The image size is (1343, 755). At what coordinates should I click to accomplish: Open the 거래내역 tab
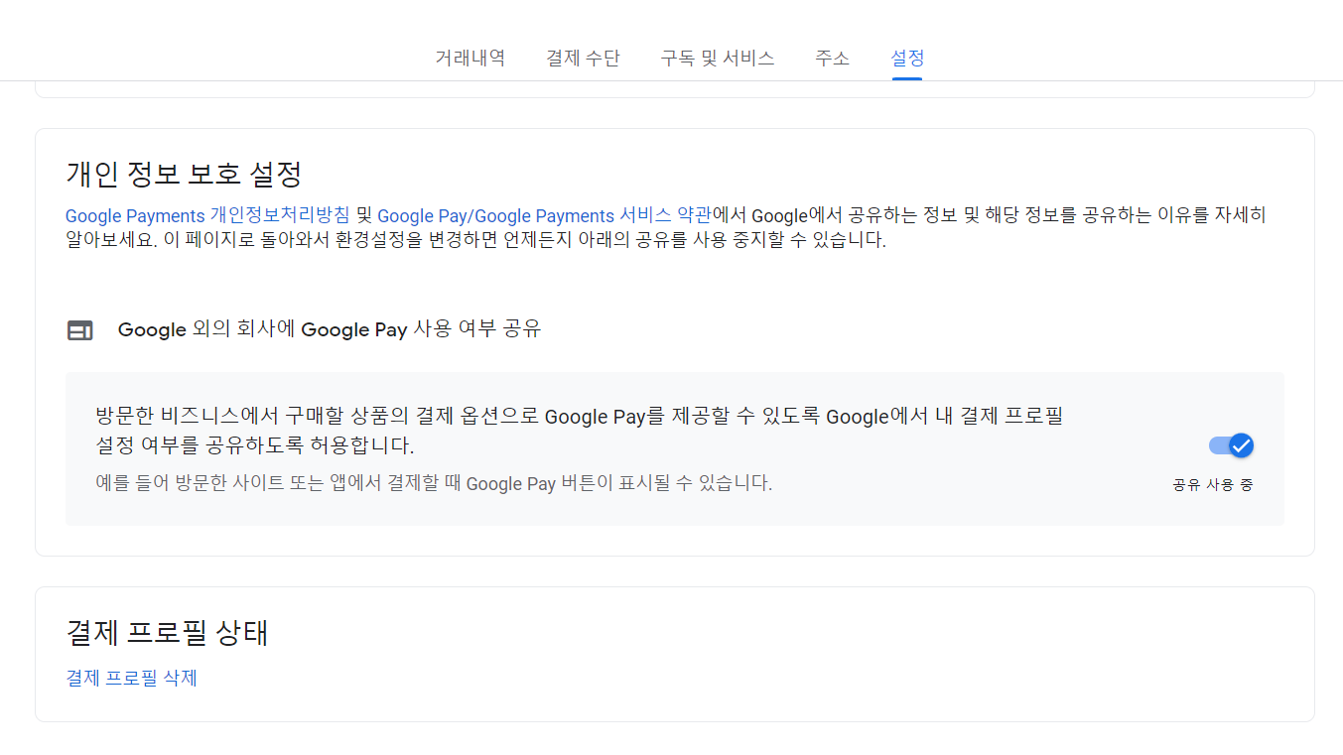point(470,58)
